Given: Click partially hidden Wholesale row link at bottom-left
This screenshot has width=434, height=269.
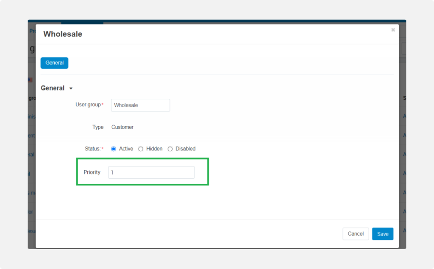Looking at the screenshot, I should coord(32,231).
